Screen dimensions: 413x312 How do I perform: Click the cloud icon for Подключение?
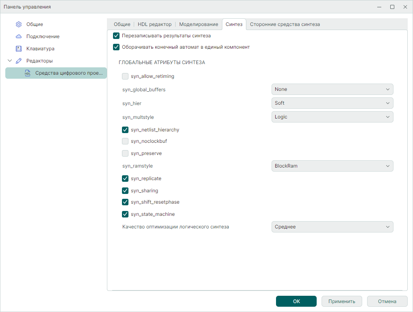(x=18, y=37)
